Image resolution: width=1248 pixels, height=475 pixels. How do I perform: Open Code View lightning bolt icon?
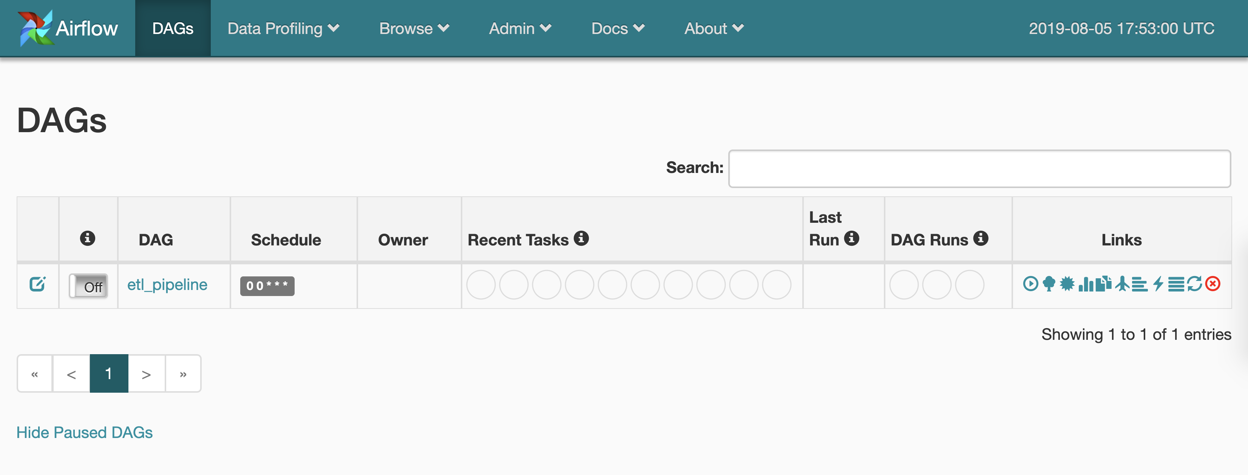click(x=1158, y=284)
